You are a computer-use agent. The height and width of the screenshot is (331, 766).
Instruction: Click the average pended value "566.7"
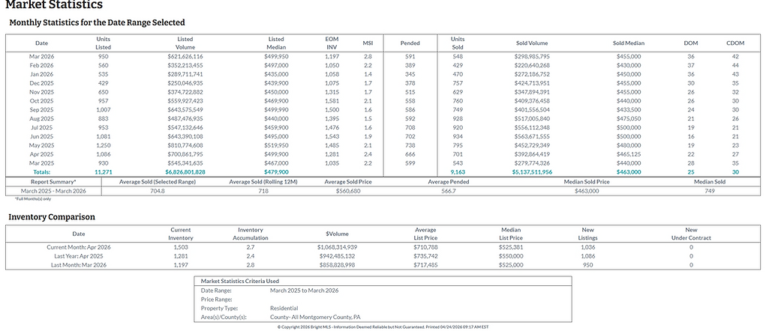click(449, 191)
